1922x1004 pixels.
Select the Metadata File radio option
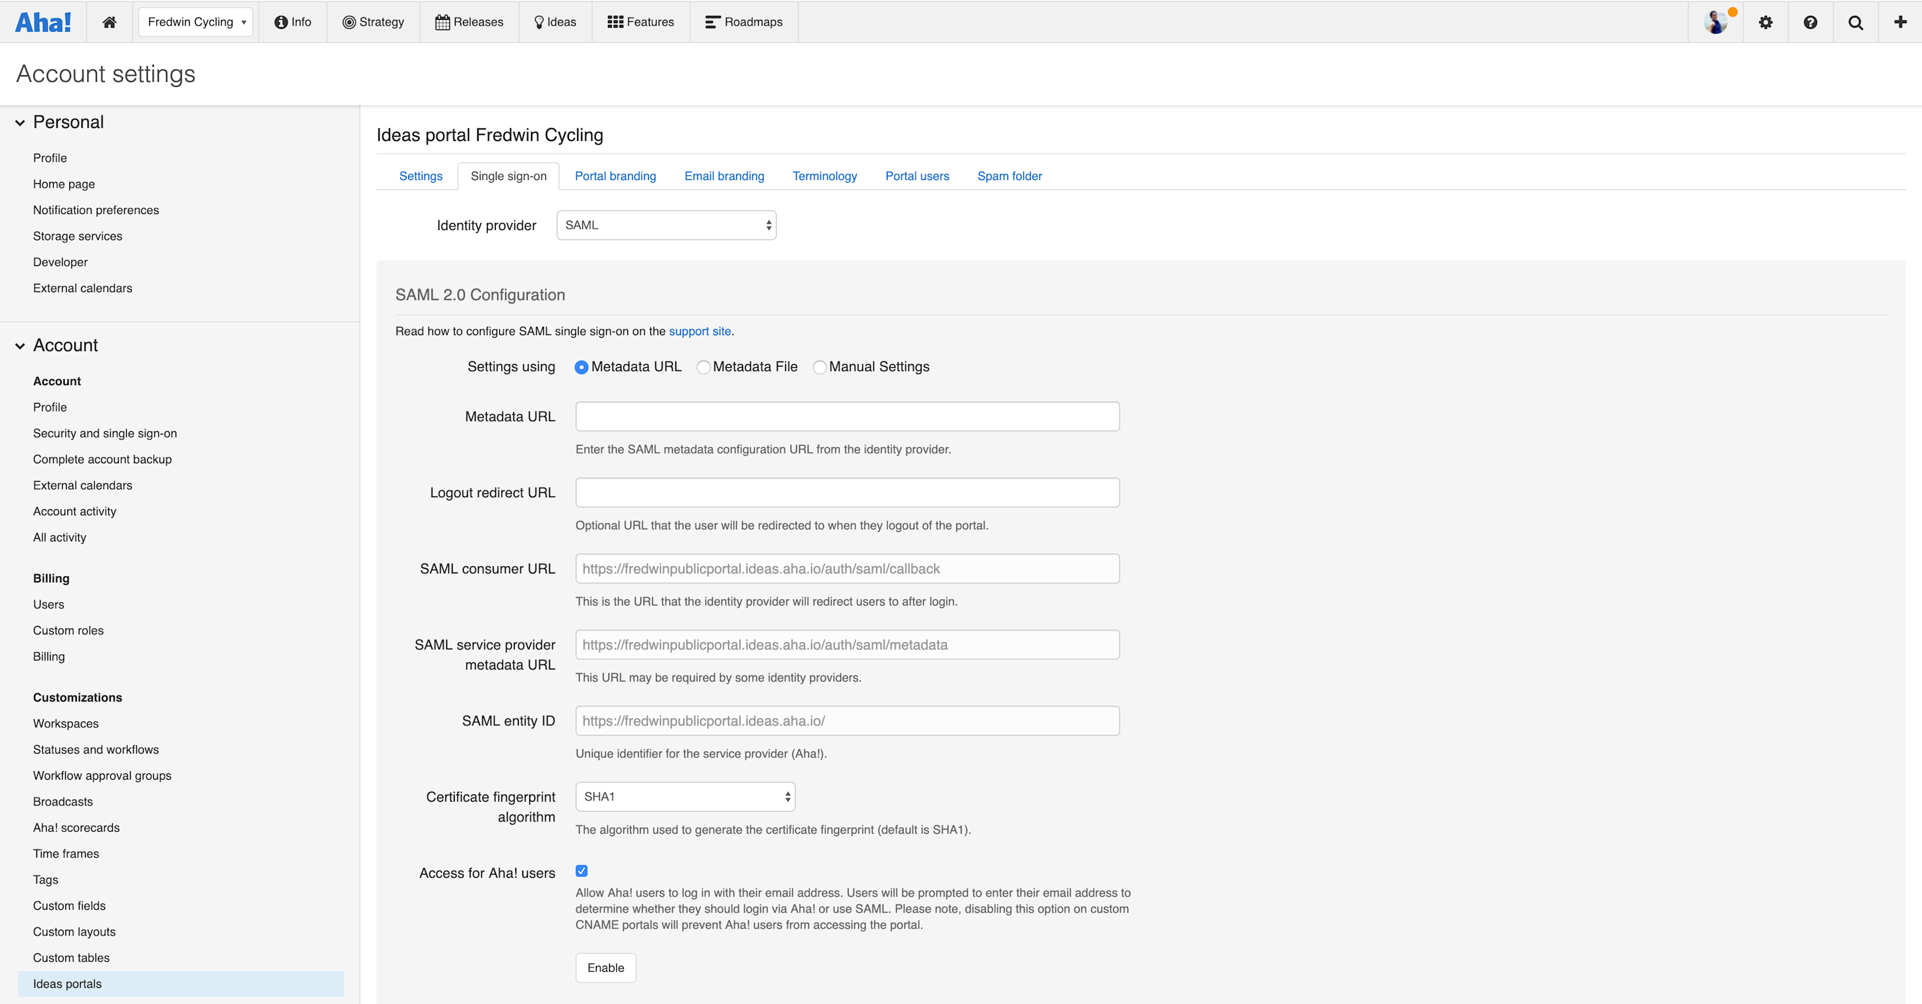703,367
